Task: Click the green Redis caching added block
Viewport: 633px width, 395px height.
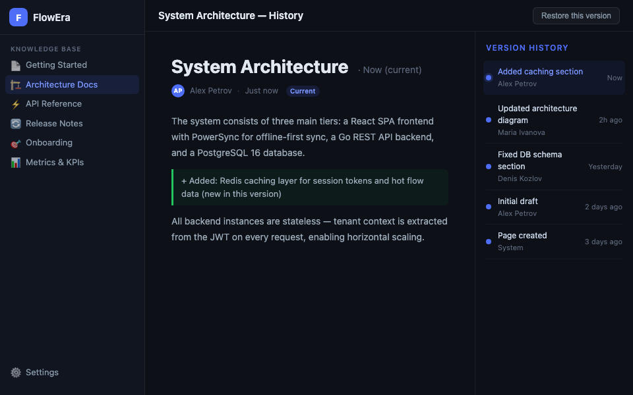Action: [x=310, y=187]
